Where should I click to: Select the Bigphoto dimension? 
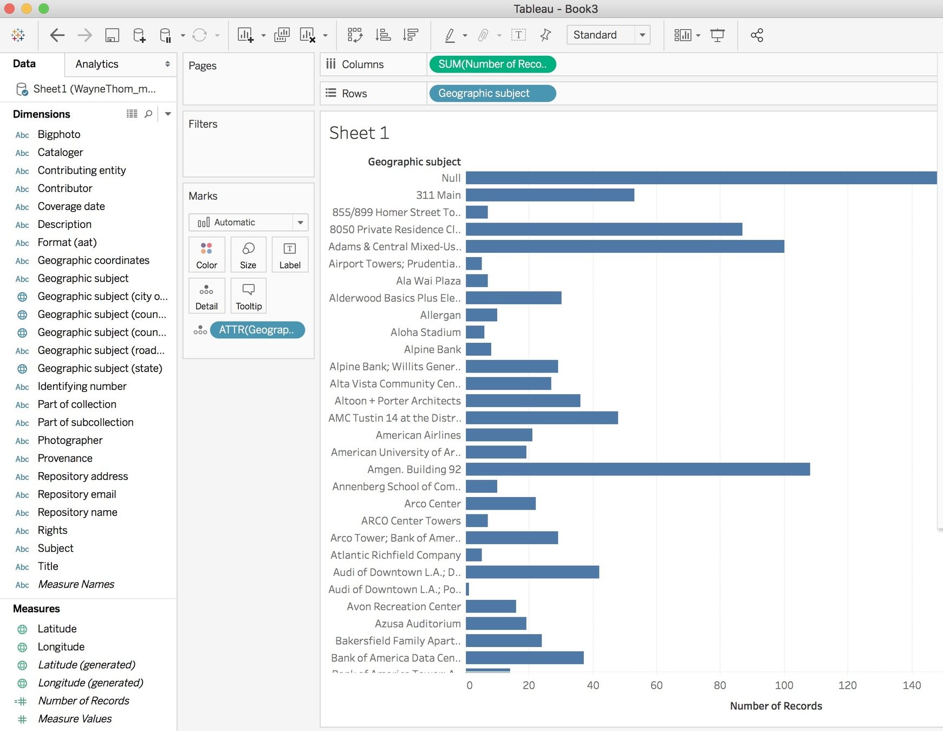pos(59,134)
